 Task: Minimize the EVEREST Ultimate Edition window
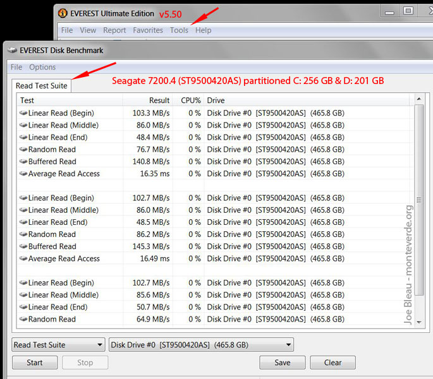(389, 11)
